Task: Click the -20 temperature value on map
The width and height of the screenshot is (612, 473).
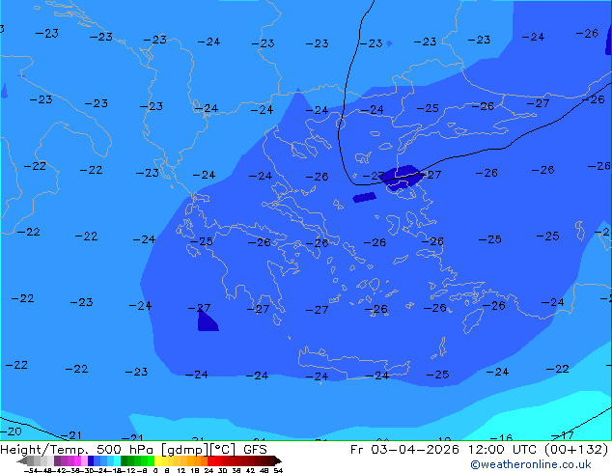Action: pos(11,431)
